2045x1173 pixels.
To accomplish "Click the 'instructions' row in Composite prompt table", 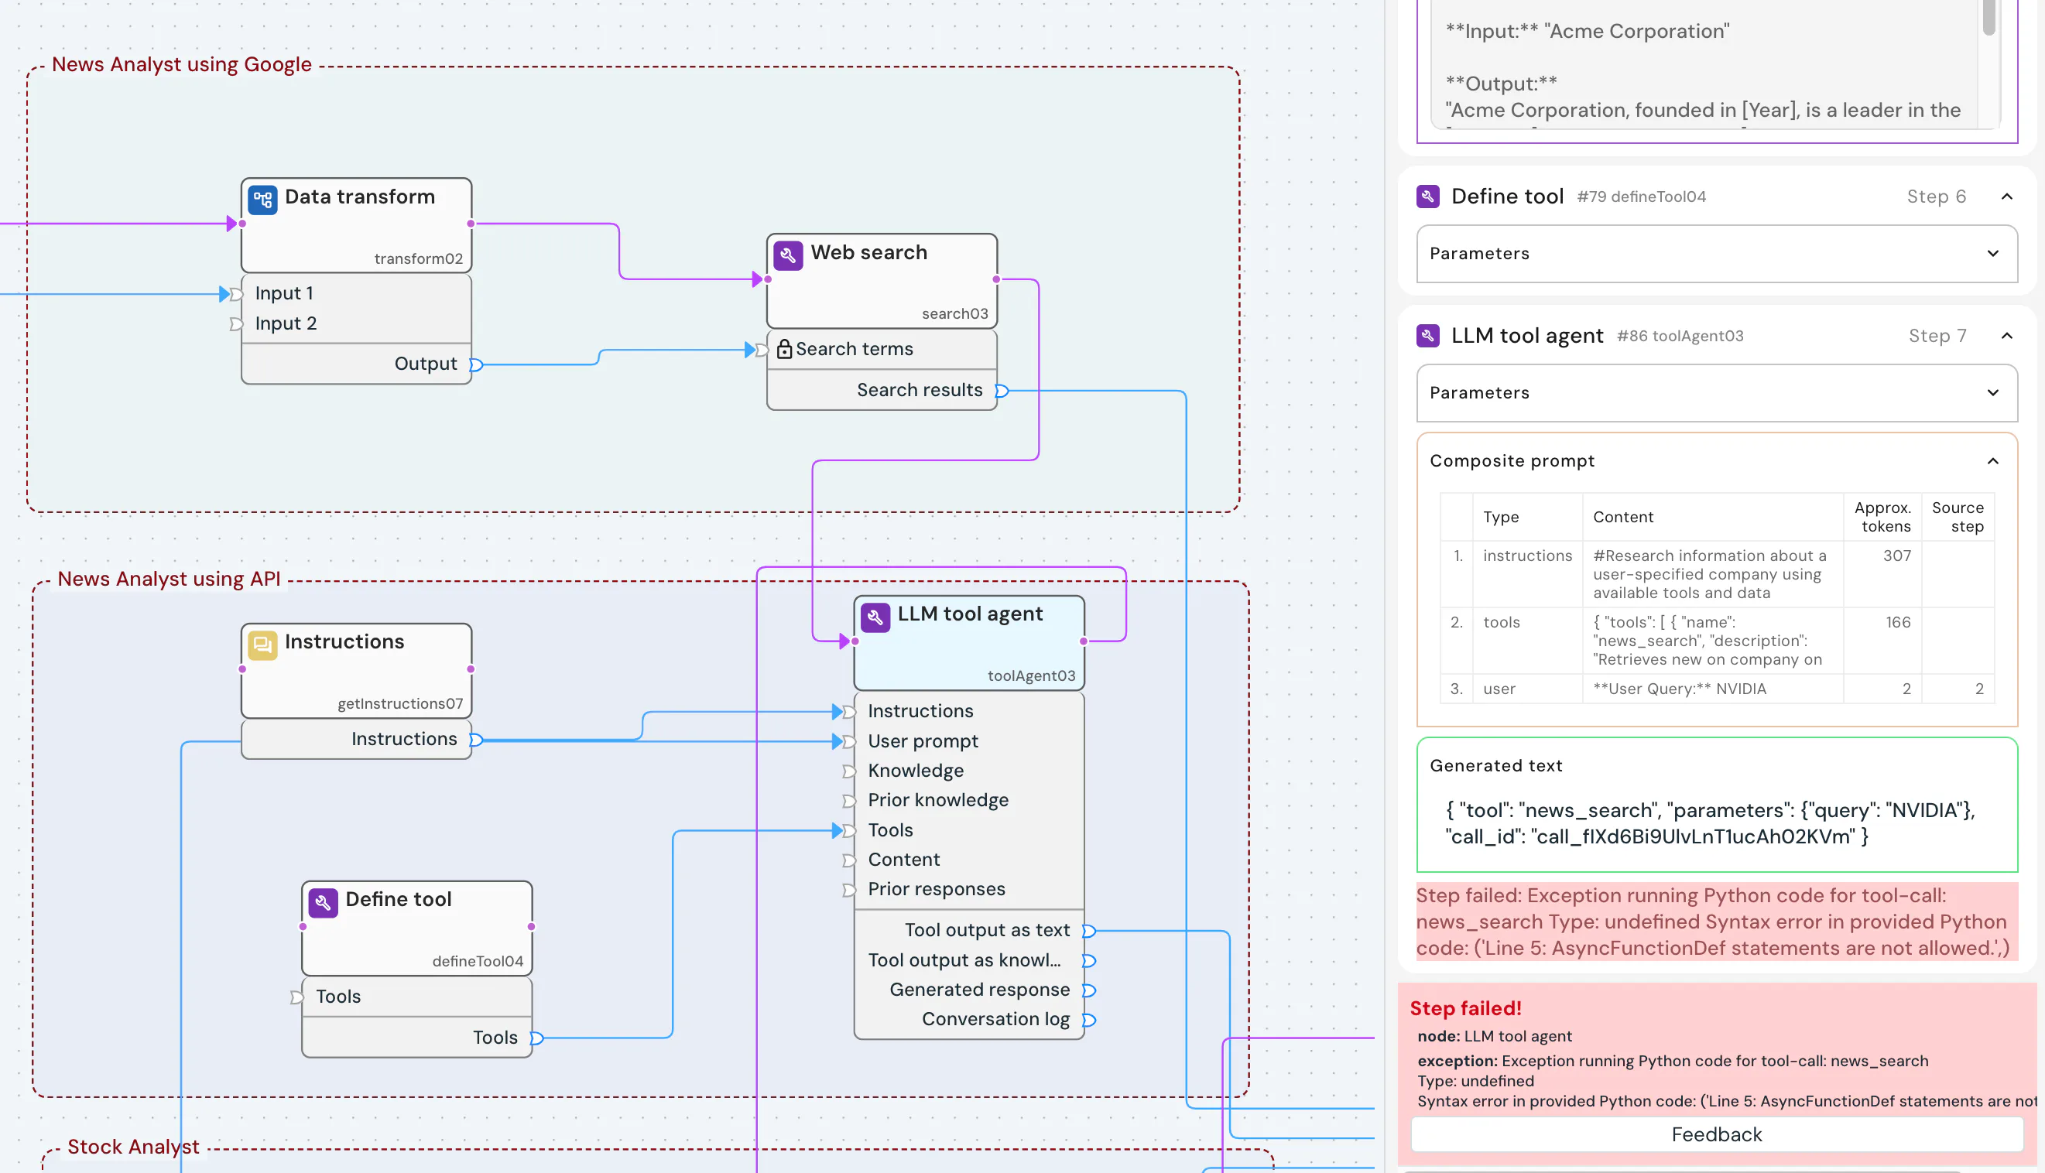I will pos(1716,574).
